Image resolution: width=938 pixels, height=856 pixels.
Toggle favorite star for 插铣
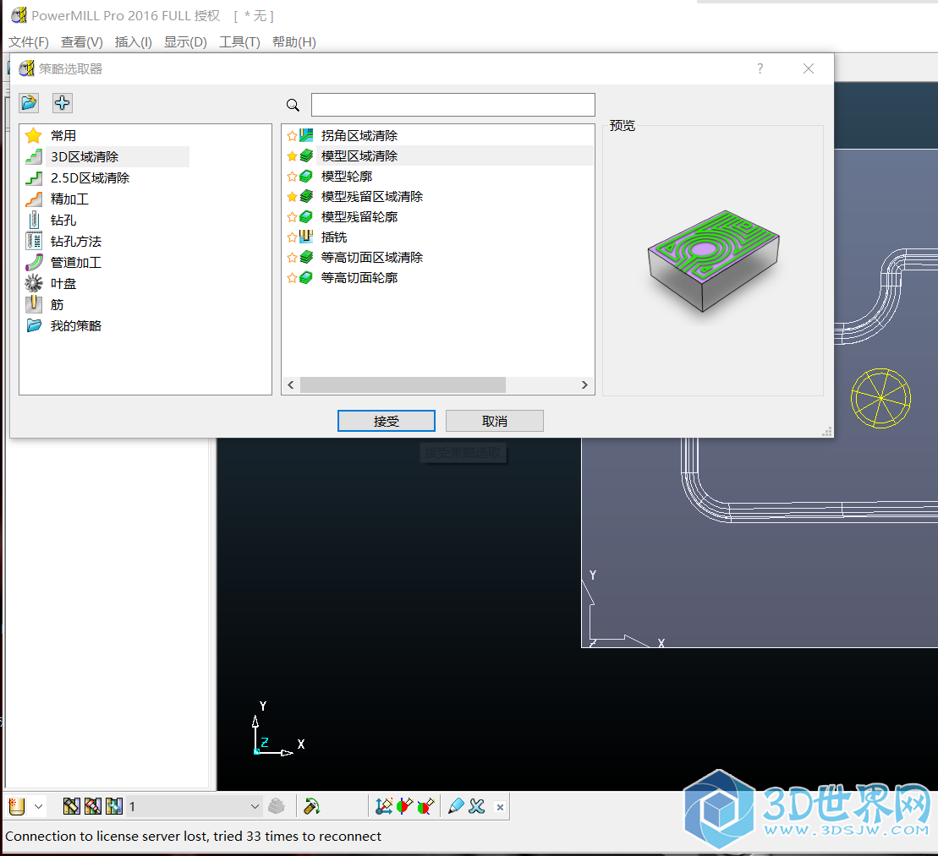(292, 238)
